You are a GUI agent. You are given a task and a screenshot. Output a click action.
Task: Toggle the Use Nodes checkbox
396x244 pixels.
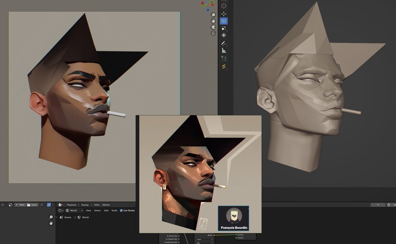point(121,210)
